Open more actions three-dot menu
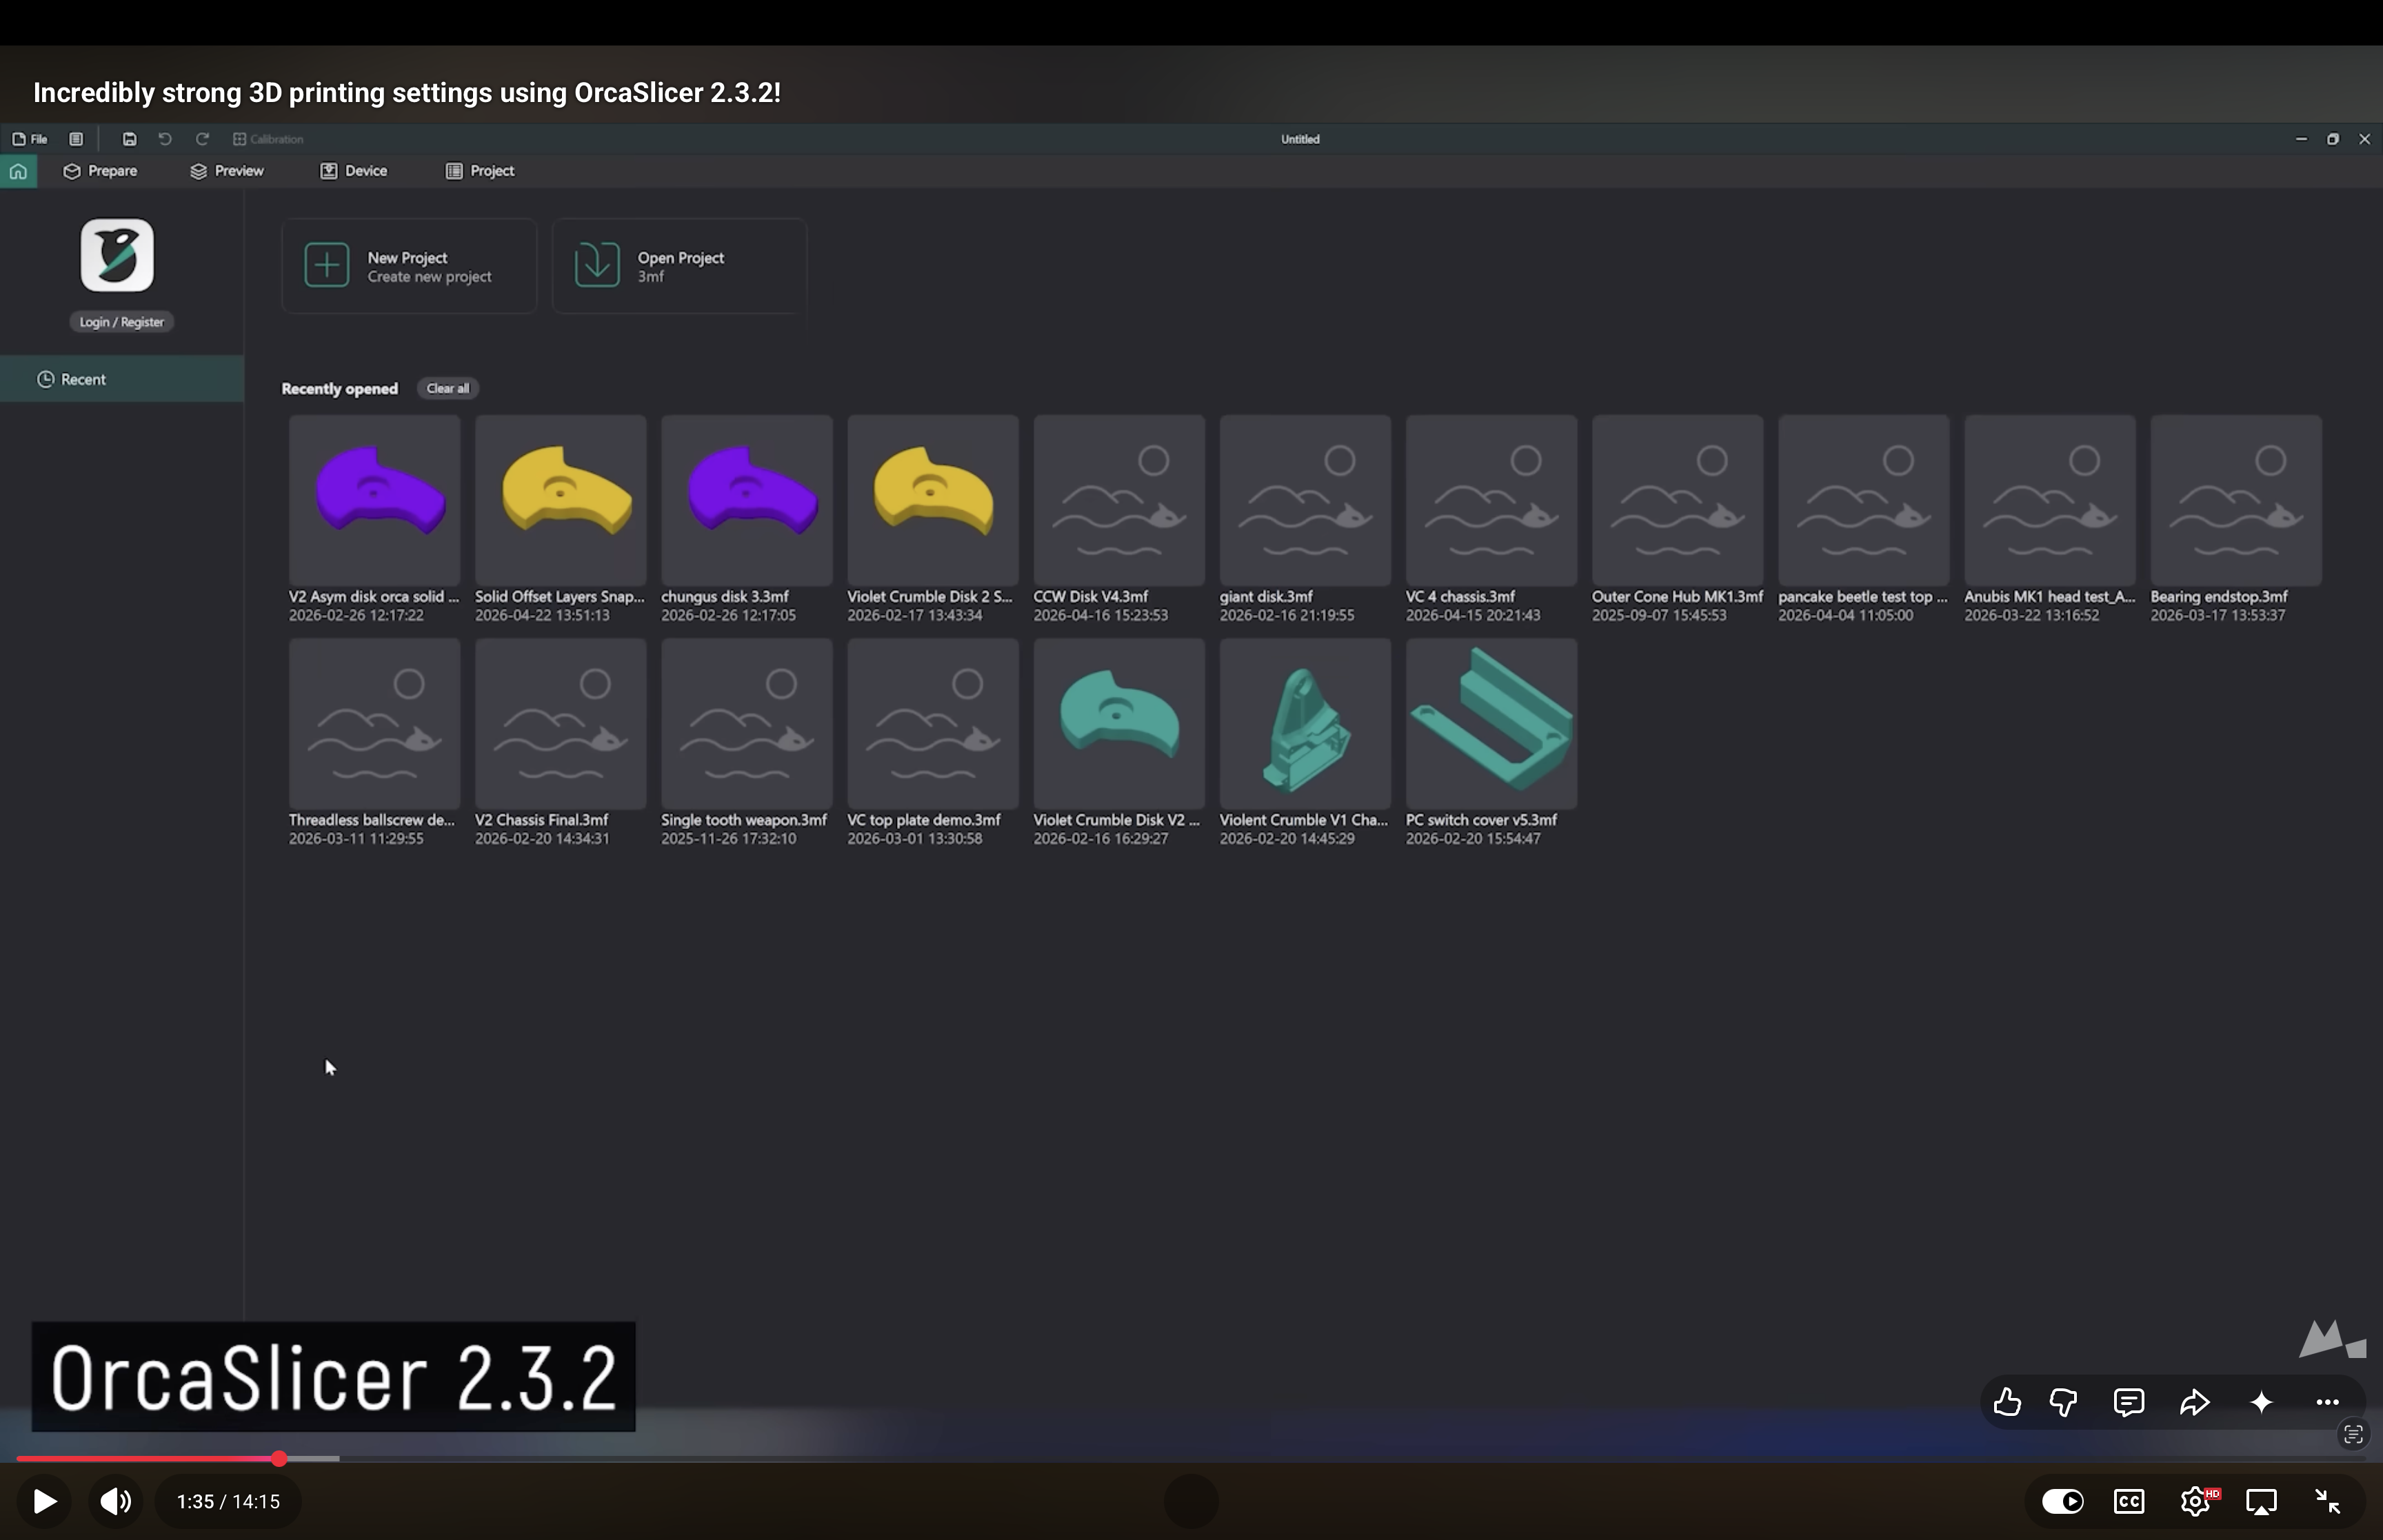Viewport: 2383px width, 1540px height. [x=2327, y=1402]
